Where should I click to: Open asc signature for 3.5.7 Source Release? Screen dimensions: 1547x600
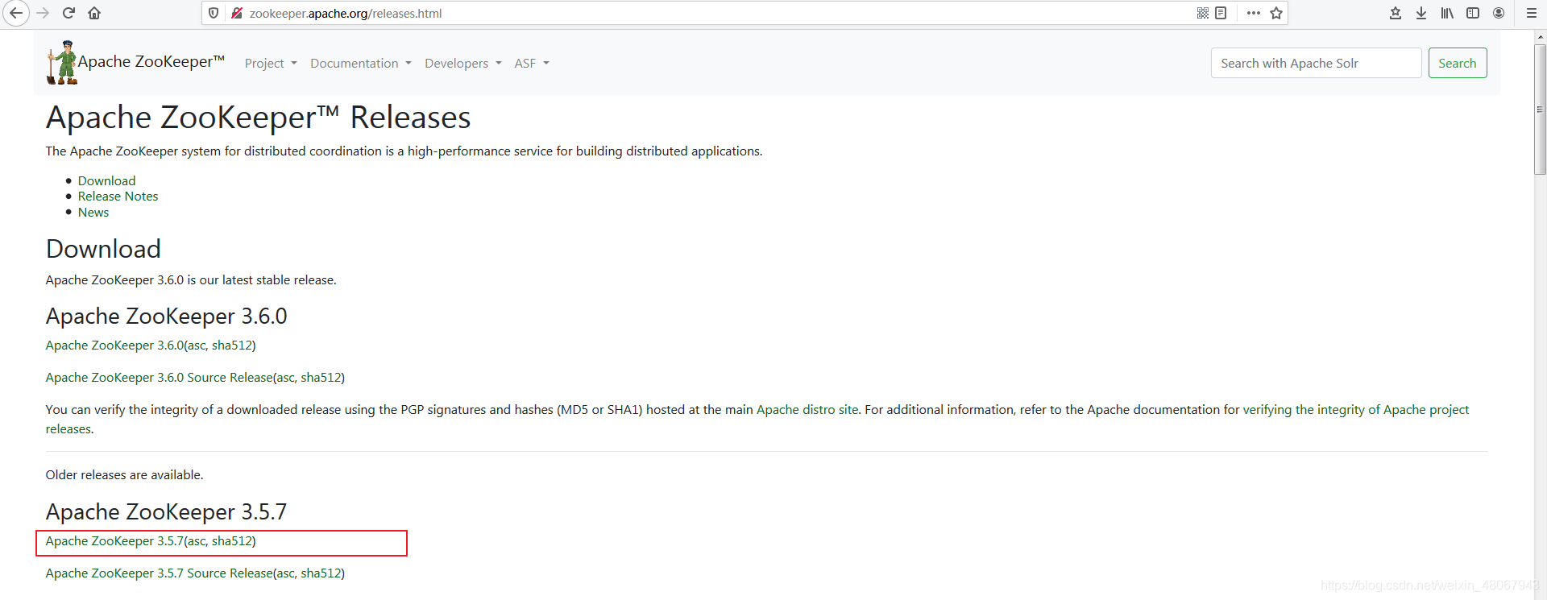tap(286, 573)
